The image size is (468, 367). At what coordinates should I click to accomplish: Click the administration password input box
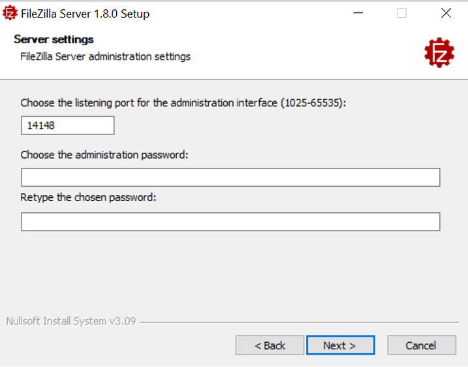[230, 178]
